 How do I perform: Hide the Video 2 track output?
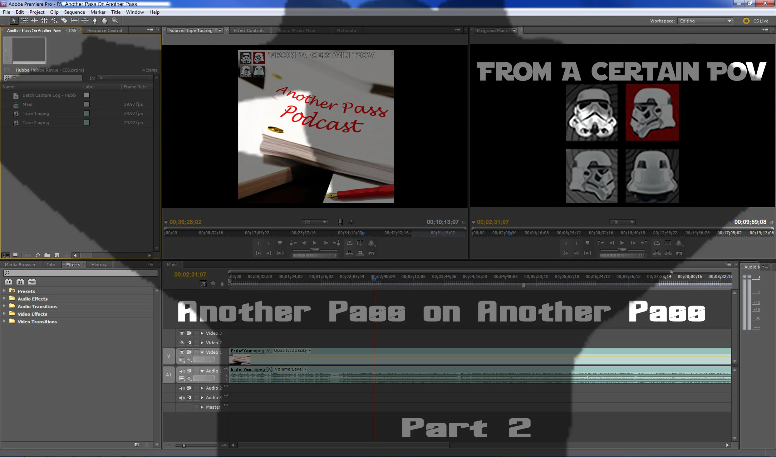(182, 342)
